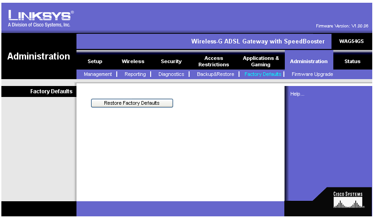Click the Factory Defaults section heading on left
The image size is (375, 220).
coord(51,91)
